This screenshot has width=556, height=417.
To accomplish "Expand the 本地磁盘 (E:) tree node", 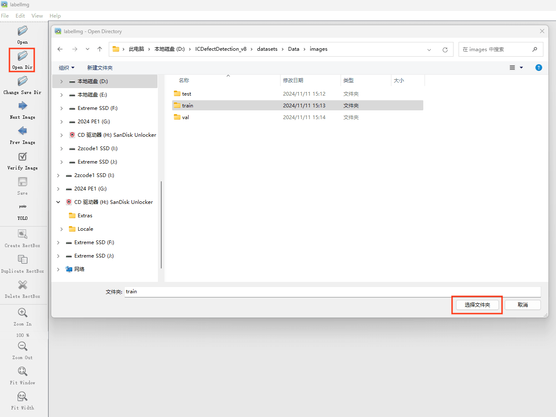I will (62, 95).
